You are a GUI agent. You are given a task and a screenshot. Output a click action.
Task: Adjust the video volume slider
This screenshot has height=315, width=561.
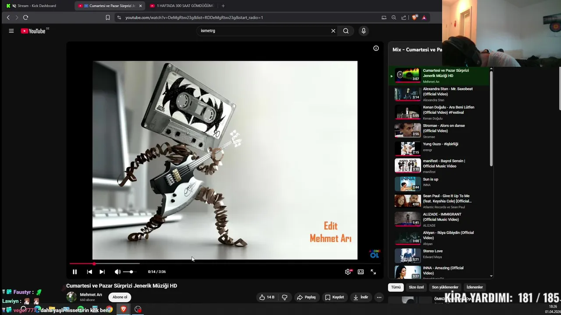[x=130, y=272]
